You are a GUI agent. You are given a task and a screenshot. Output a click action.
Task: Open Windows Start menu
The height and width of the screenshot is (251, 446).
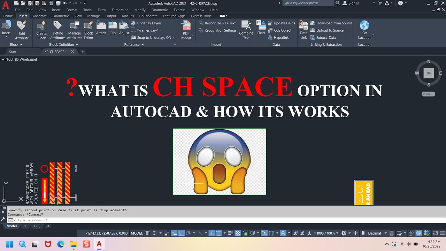click(x=9, y=244)
